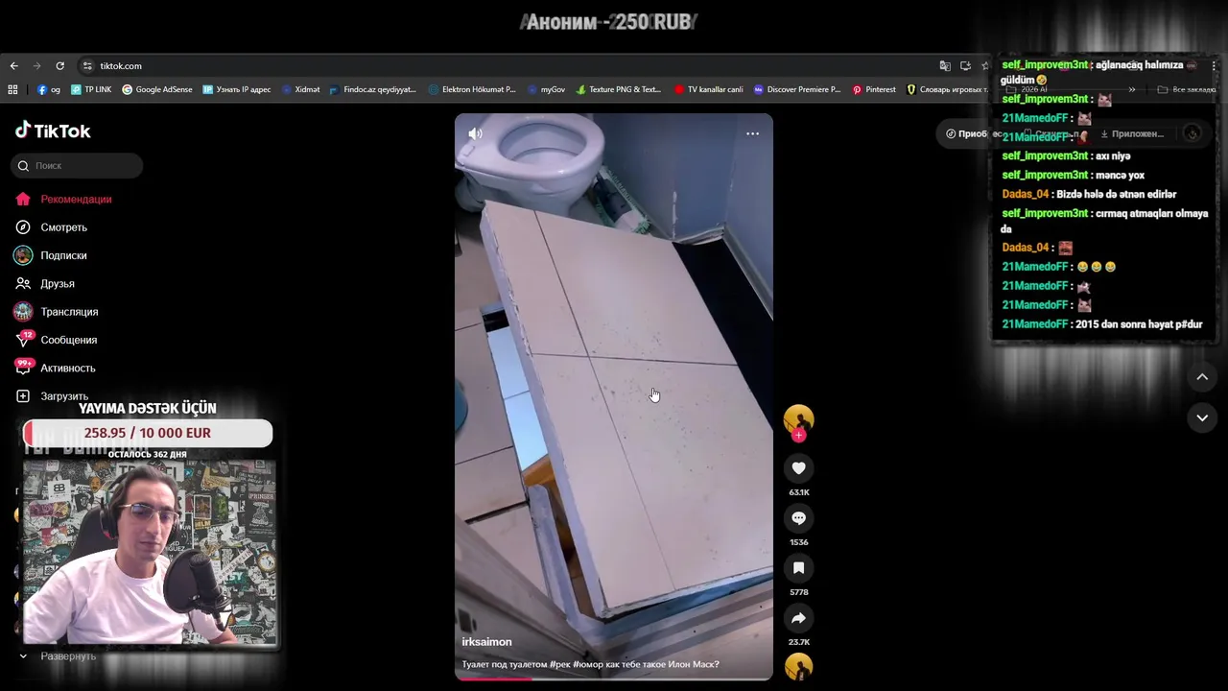Open the myGov bookmark
The height and width of the screenshot is (691, 1228).
pyautogui.click(x=546, y=89)
